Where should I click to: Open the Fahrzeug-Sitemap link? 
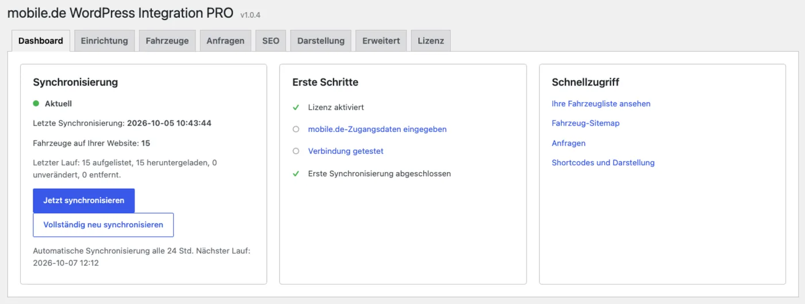[585, 123]
